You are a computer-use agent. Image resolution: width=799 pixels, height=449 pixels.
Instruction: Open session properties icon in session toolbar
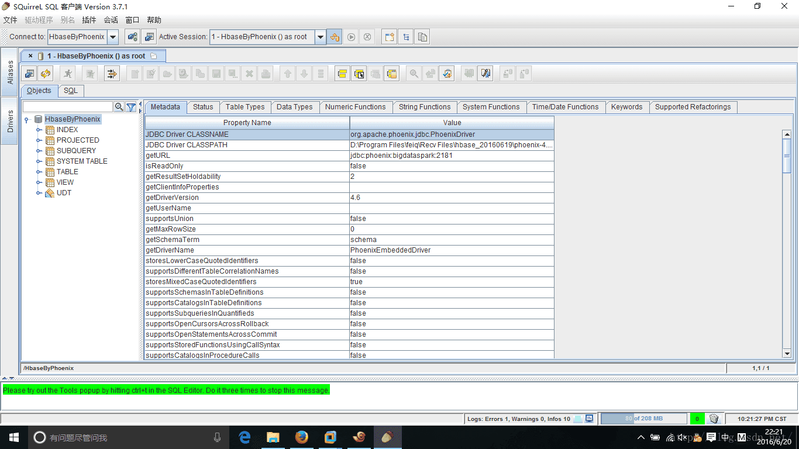29,74
